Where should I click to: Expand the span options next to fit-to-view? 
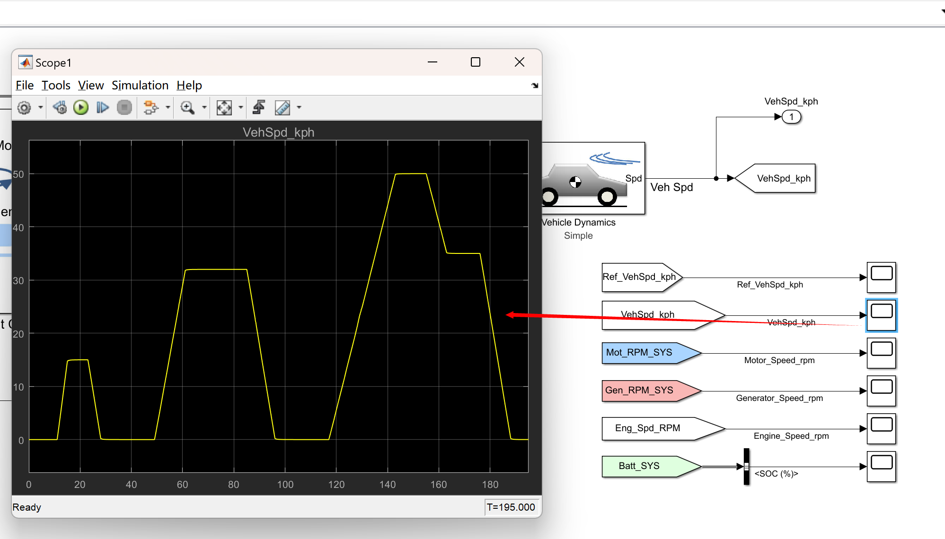pyautogui.click(x=241, y=107)
